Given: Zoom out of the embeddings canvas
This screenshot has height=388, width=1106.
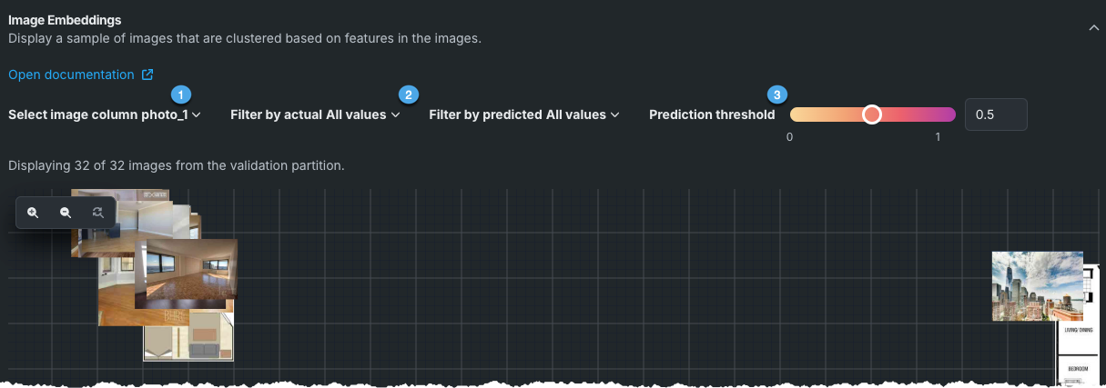Looking at the screenshot, I should click(66, 213).
